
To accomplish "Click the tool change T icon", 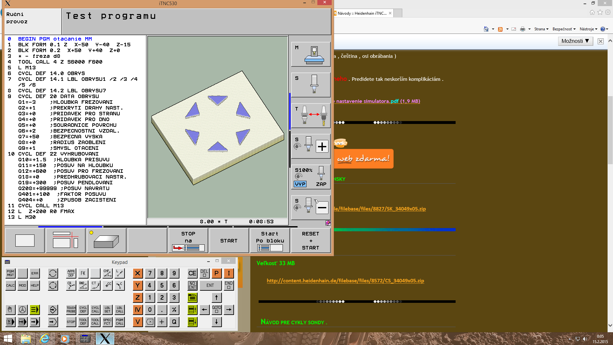I will click(x=311, y=115).
